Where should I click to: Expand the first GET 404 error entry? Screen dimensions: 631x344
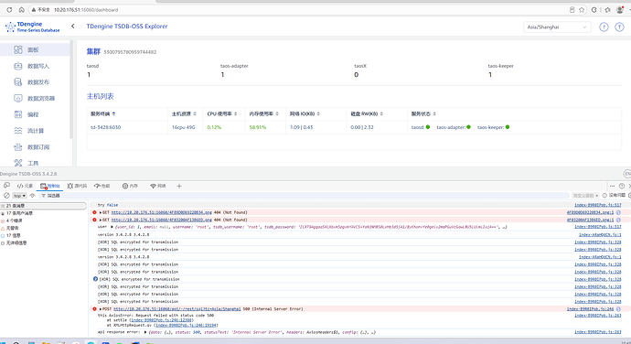pos(101,212)
